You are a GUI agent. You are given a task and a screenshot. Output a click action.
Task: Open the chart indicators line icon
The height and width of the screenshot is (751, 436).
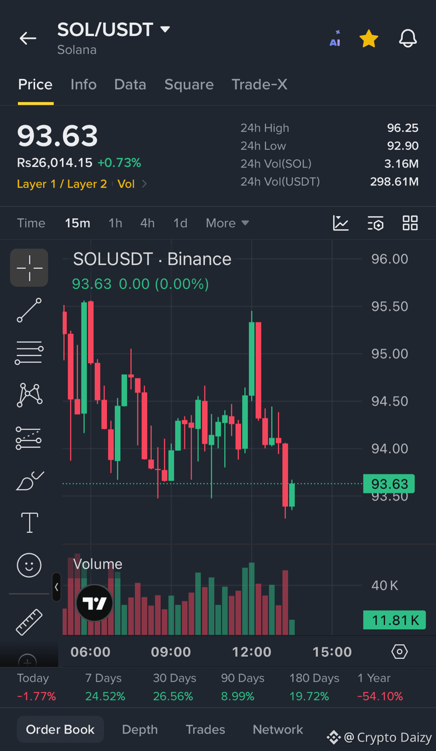(x=341, y=223)
